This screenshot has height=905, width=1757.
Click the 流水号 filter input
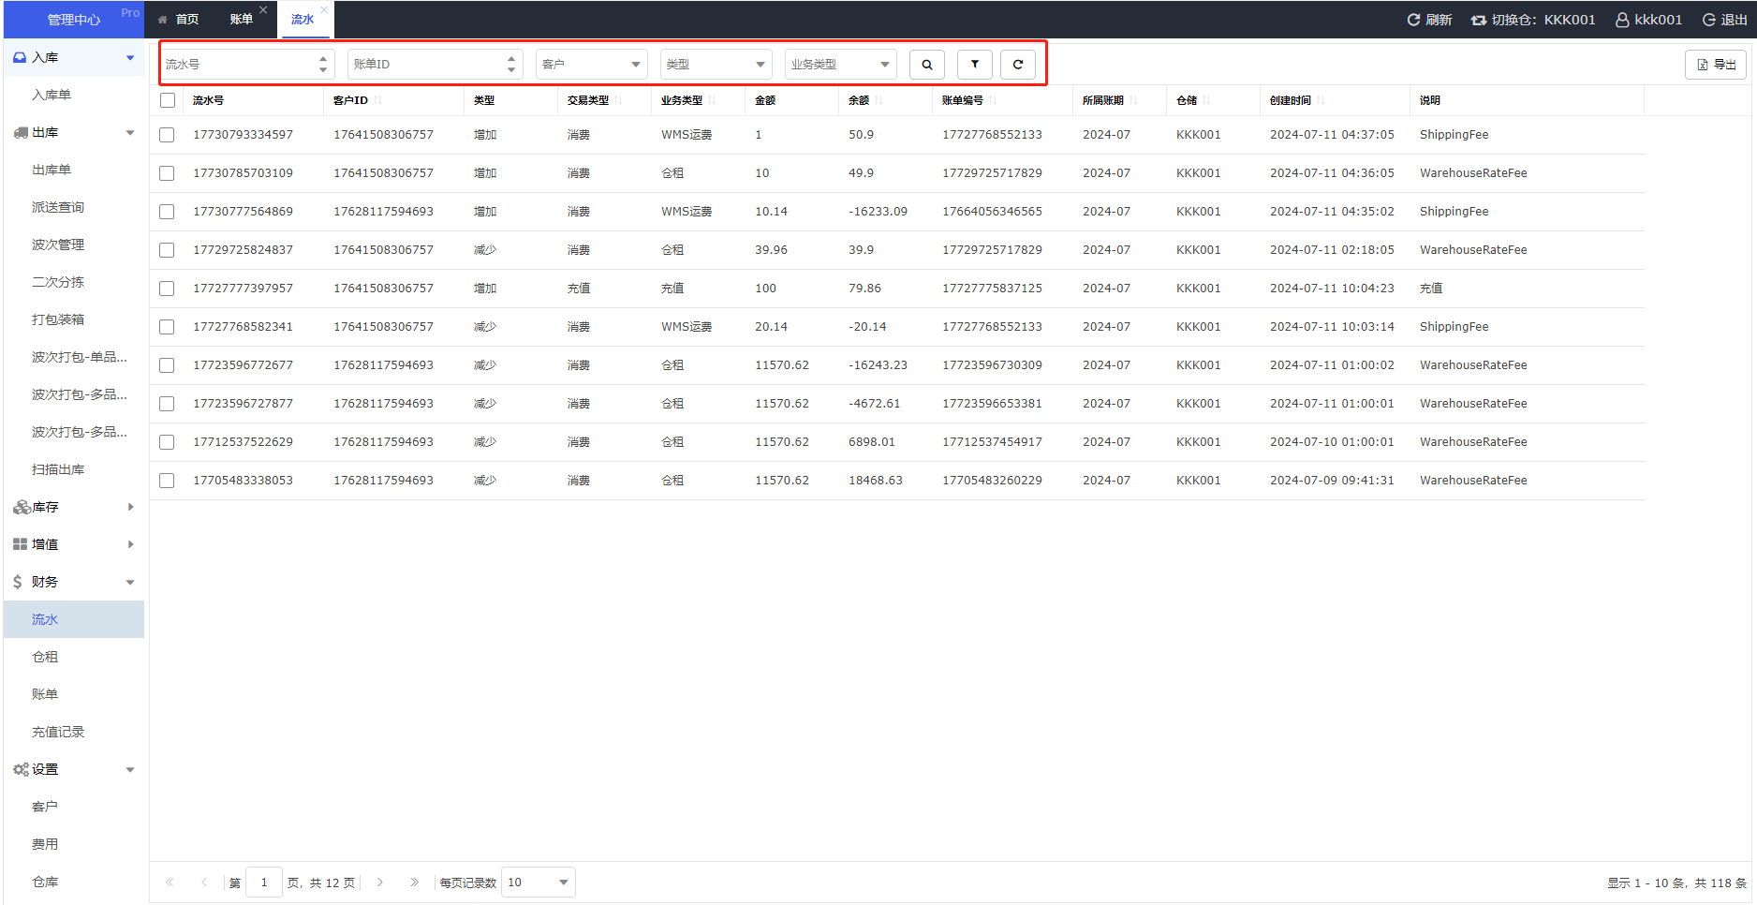click(x=246, y=65)
